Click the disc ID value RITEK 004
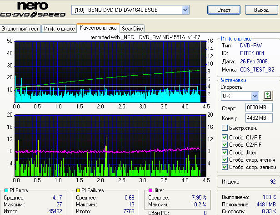 coord(252,53)
